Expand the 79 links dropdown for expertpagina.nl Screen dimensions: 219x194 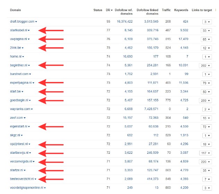206,83
